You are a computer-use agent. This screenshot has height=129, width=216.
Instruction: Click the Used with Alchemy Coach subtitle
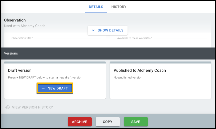point(25,26)
